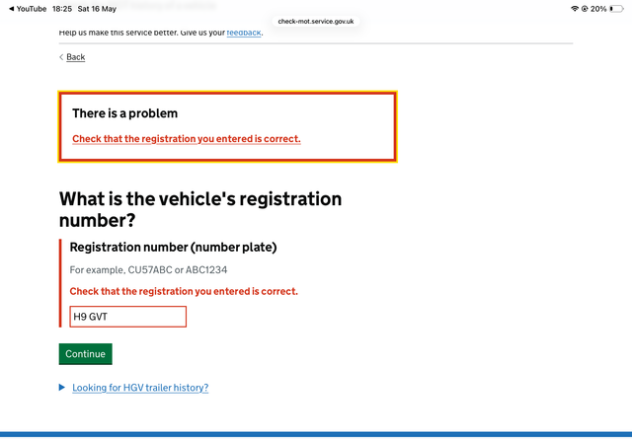Tap the back-to-YouTube arrow in status bar

click(11, 9)
